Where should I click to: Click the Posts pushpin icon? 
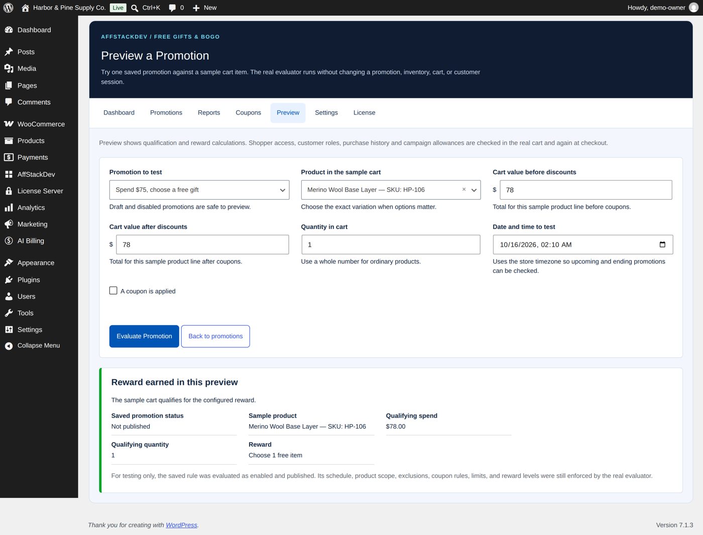click(9, 52)
